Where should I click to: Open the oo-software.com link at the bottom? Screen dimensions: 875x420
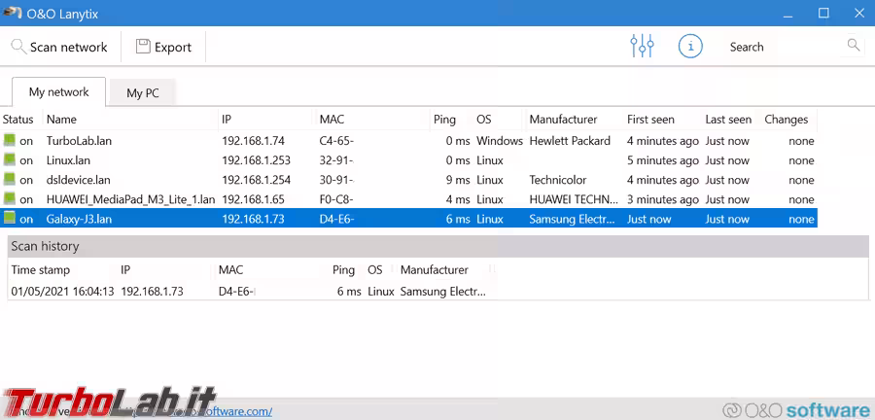pyautogui.click(x=233, y=411)
